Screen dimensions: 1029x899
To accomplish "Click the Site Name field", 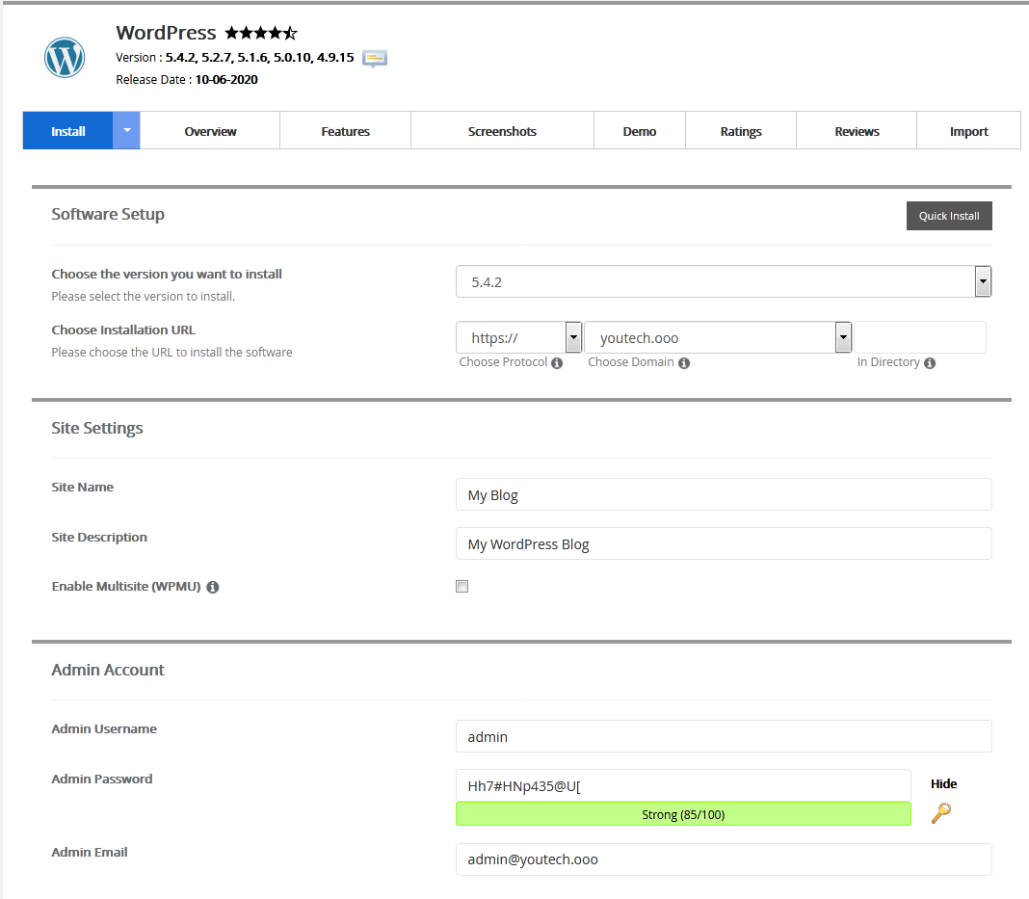I will pyautogui.click(x=724, y=494).
